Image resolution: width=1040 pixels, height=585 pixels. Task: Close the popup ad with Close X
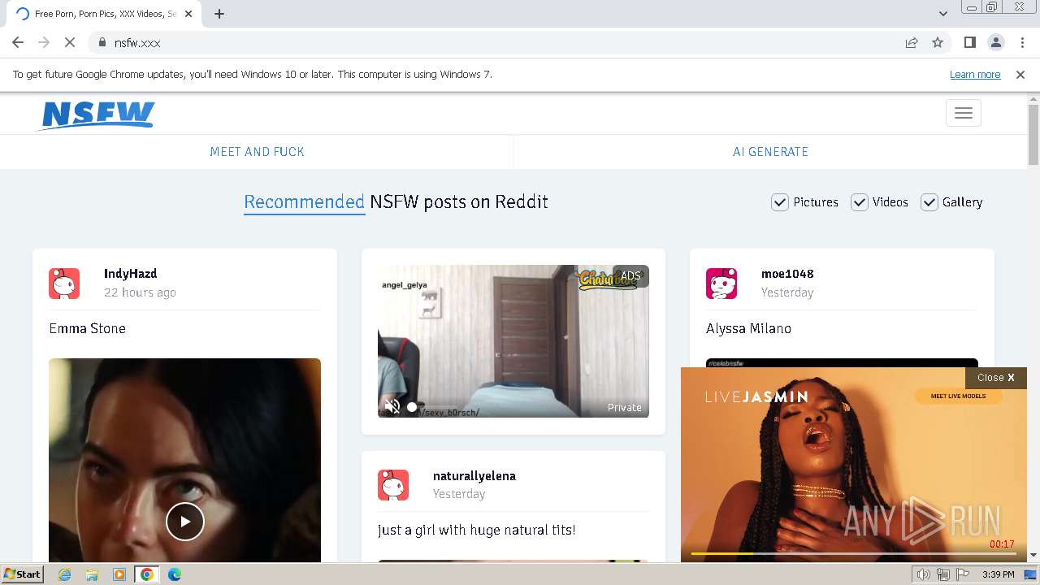995,378
